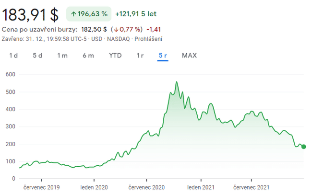
Task: Choose the 1 m range tab
Action: tap(62, 55)
